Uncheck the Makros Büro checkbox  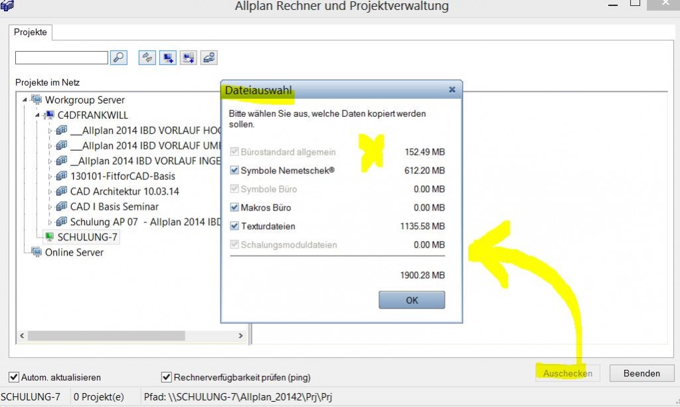(234, 208)
